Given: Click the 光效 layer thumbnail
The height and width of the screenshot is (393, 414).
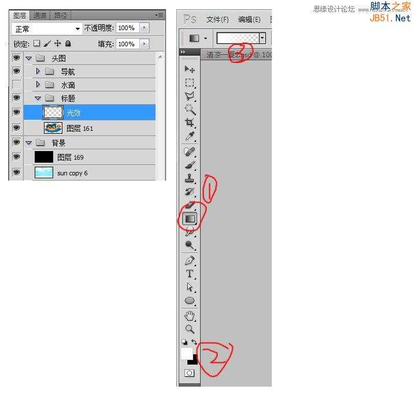Looking at the screenshot, I should click(53, 112).
